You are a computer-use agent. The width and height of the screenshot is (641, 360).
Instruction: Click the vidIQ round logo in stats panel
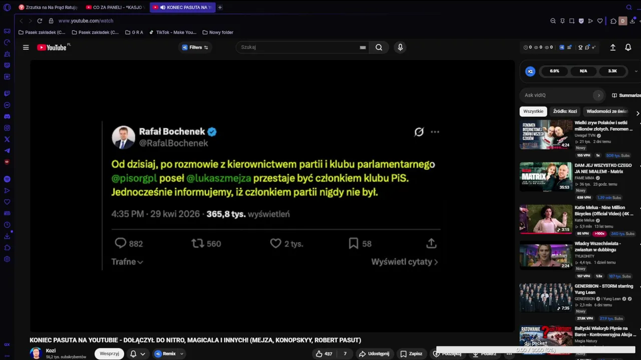pyautogui.click(x=530, y=71)
